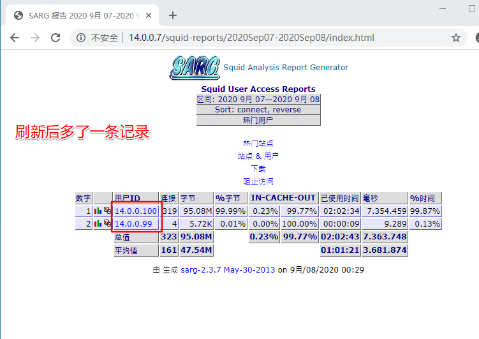479x339 pixels.
Task: Click the Sort: connect, reverse text
Action: click(x=258, y=110)
